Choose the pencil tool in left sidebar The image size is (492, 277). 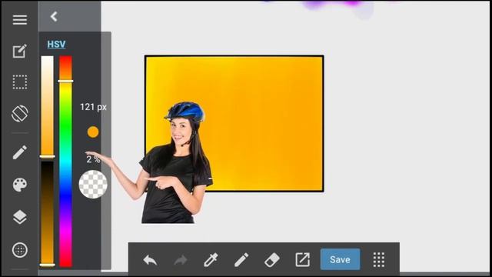click(x=19, y=152)
